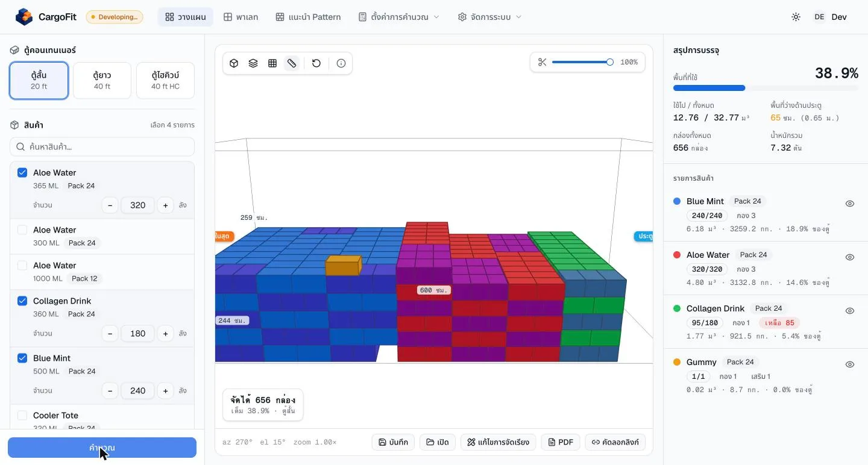The image size is (868, 465).
Task: Toggle the grid view icon
Action: (272, 63)
